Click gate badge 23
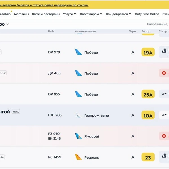The width and height of the screenshot is (169, 169). [x=148, y=157]
